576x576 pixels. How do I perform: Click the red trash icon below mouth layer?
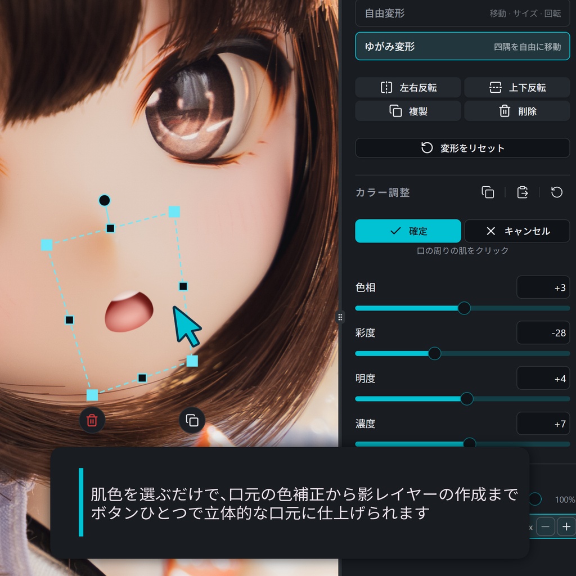[92, 420]
